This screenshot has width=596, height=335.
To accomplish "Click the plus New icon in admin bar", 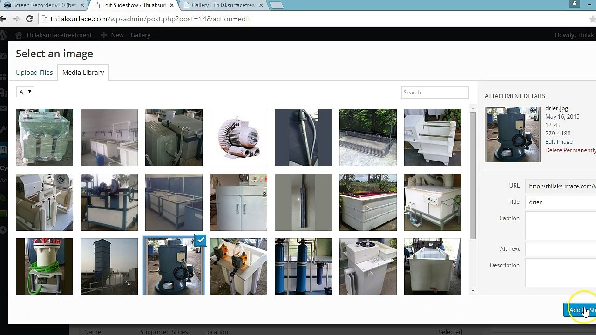I will tap(104, 35).
